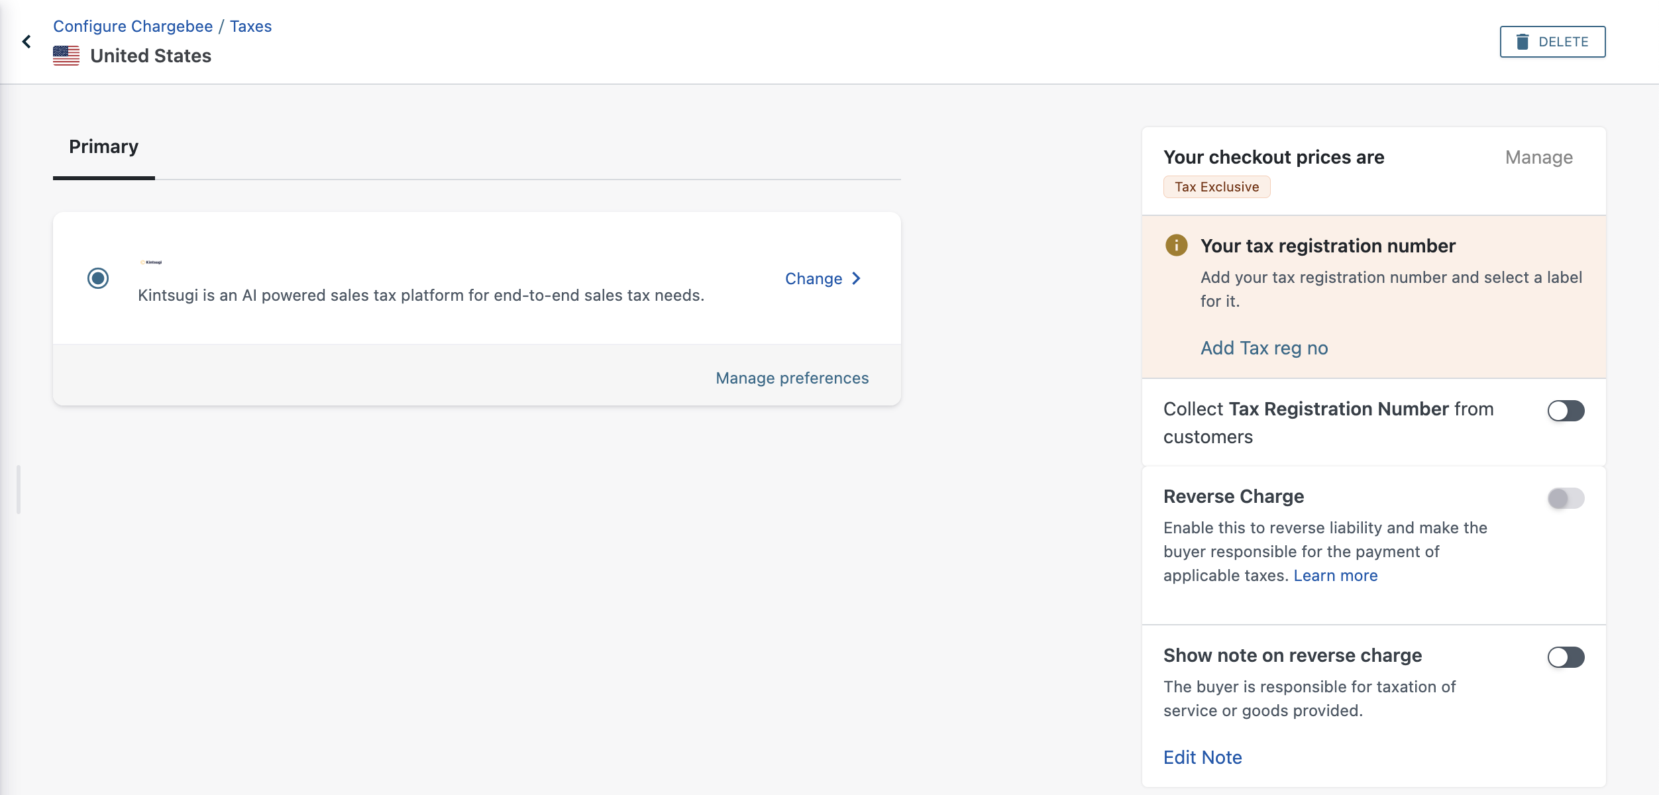Open the Primary tab

104,146
